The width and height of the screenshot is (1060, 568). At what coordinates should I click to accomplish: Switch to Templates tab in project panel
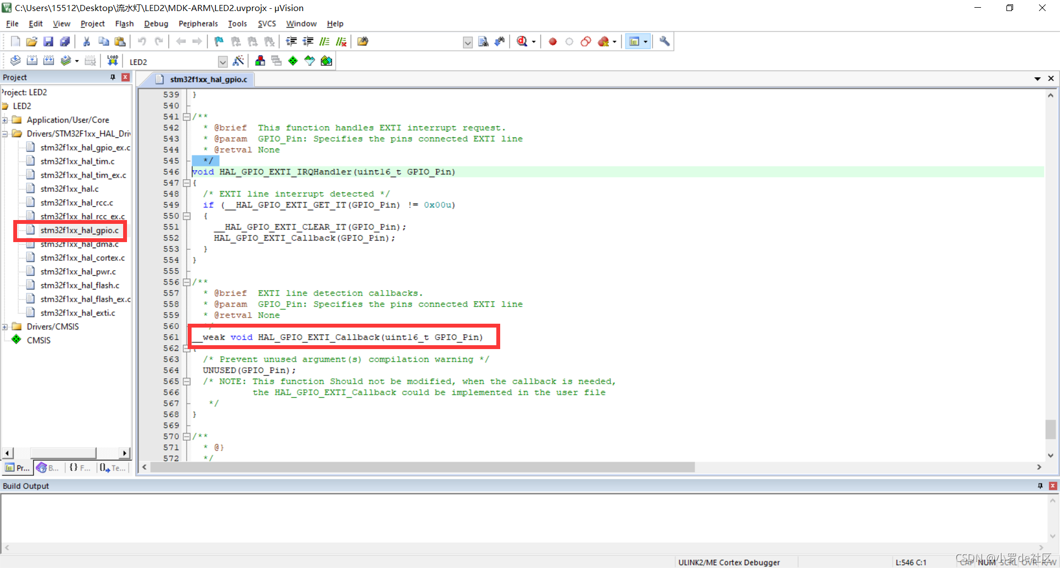tap(113, 468)
